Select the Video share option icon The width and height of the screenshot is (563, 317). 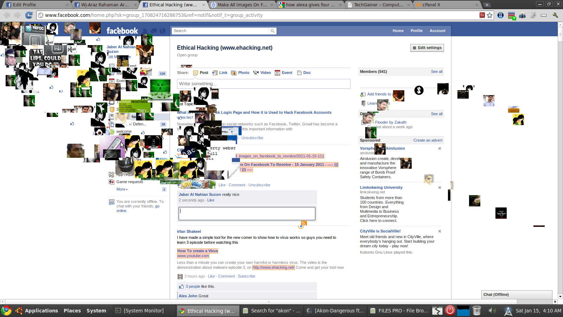[x=256, y=73]
